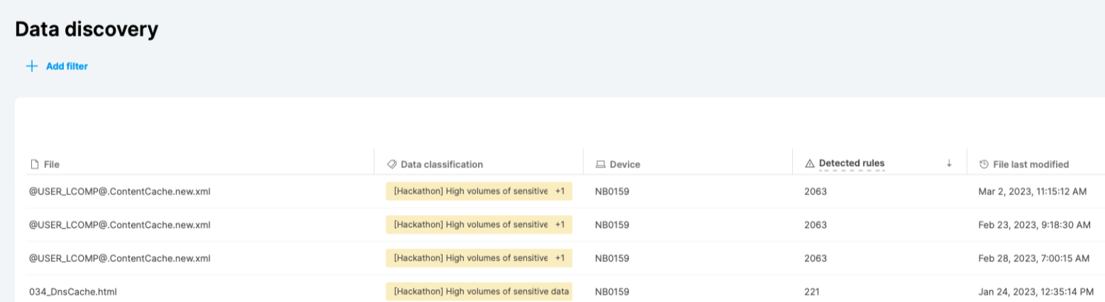Expand the +1 badge in third row classification

pos(560,258)
